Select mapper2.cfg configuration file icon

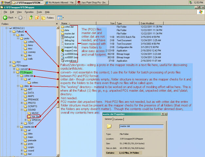(x=63, y=47)
